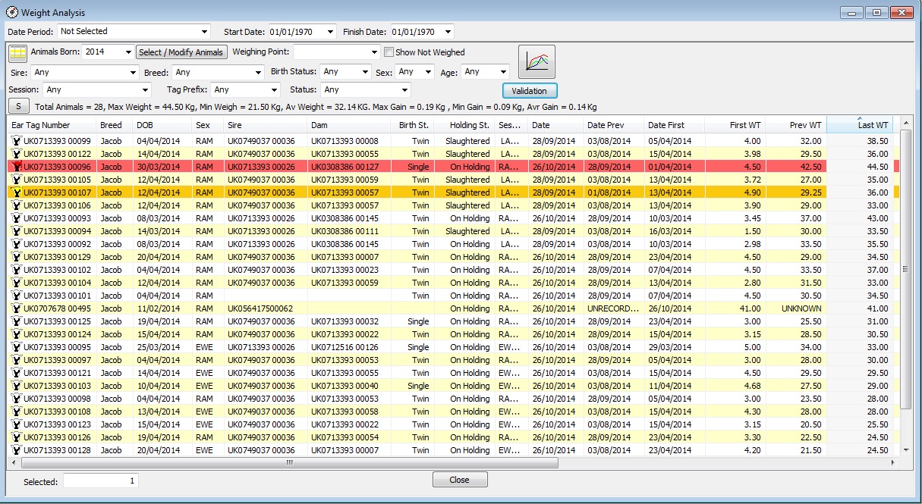Expand the Animals Born year dropdown
Screen dimensions: 922x504
tap(127, 52)
